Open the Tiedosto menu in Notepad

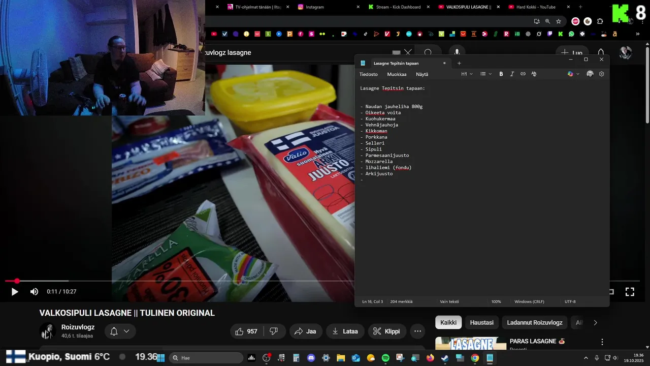tap(369, 74)
